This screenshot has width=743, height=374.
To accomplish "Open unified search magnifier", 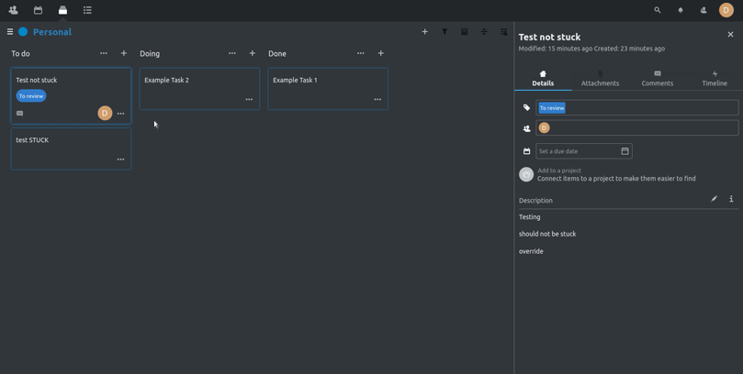I will click(658, 10).
